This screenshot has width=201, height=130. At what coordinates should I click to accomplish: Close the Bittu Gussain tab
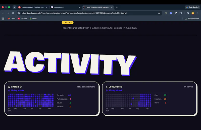point(112,7)
